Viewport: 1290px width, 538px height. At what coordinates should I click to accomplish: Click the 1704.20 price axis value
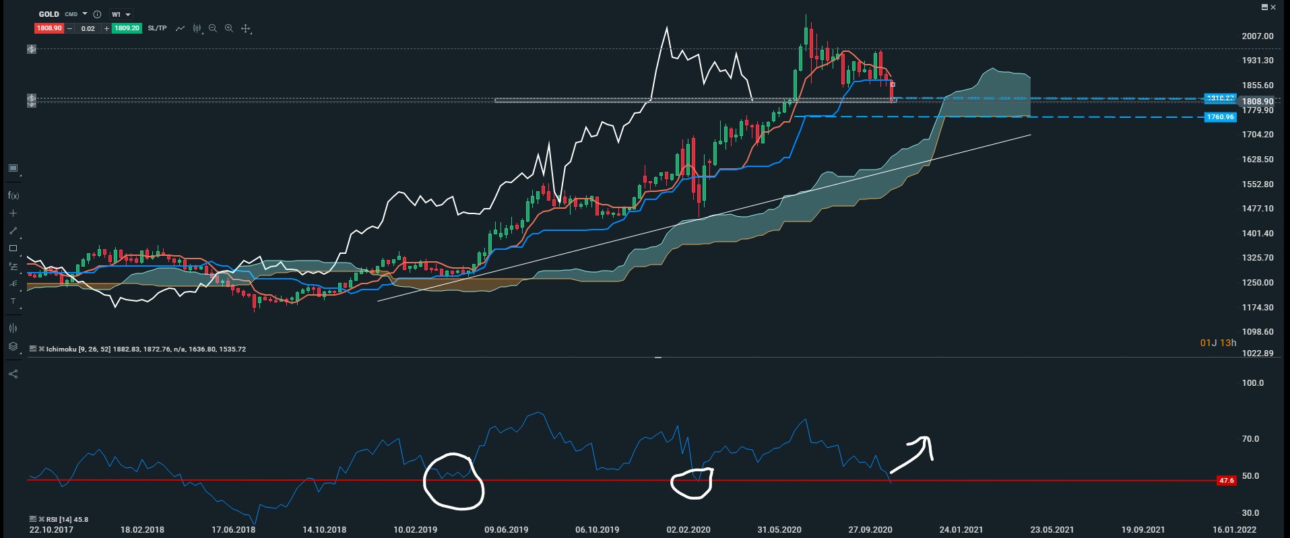coord(1258,135)
